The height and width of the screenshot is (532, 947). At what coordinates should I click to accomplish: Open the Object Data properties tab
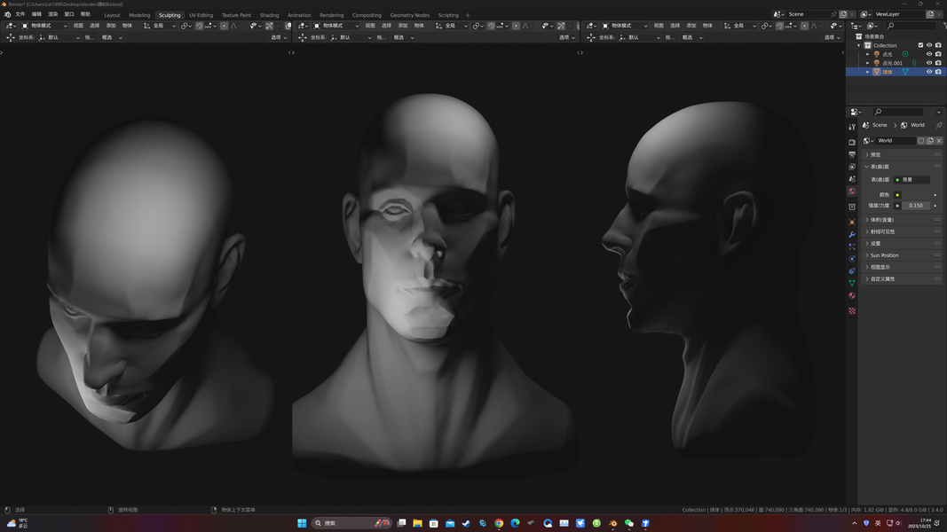[x=851, y=283]
